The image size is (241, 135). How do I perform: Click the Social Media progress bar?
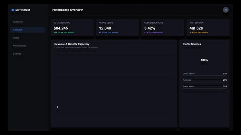pyautogui.click(x=204, y=88)
